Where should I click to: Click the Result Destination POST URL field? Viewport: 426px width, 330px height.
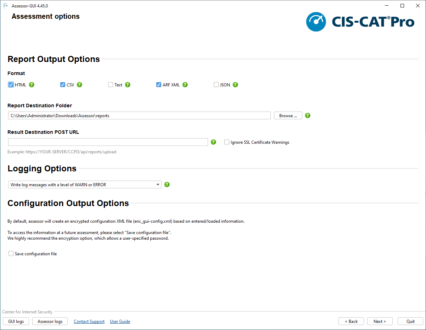coord(108,142)
